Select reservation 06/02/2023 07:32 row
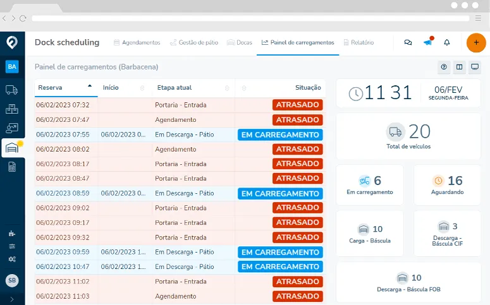 (x=180, y=105)
